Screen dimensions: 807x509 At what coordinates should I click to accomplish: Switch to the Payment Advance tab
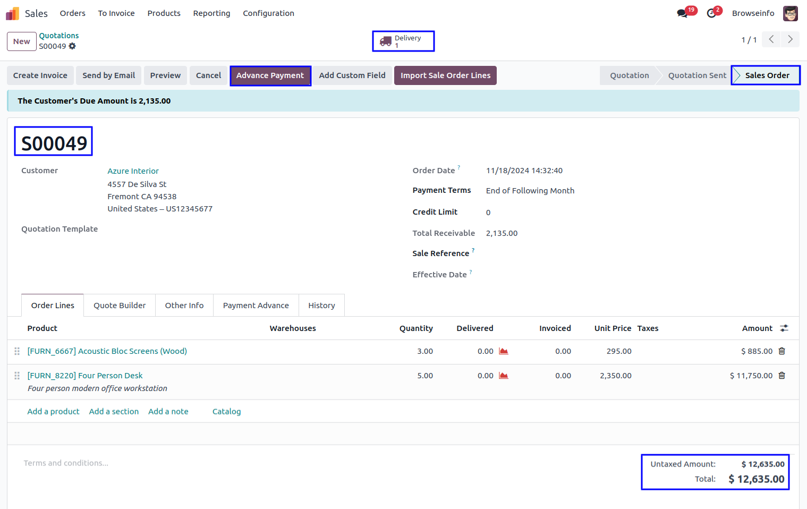[256, 306]
